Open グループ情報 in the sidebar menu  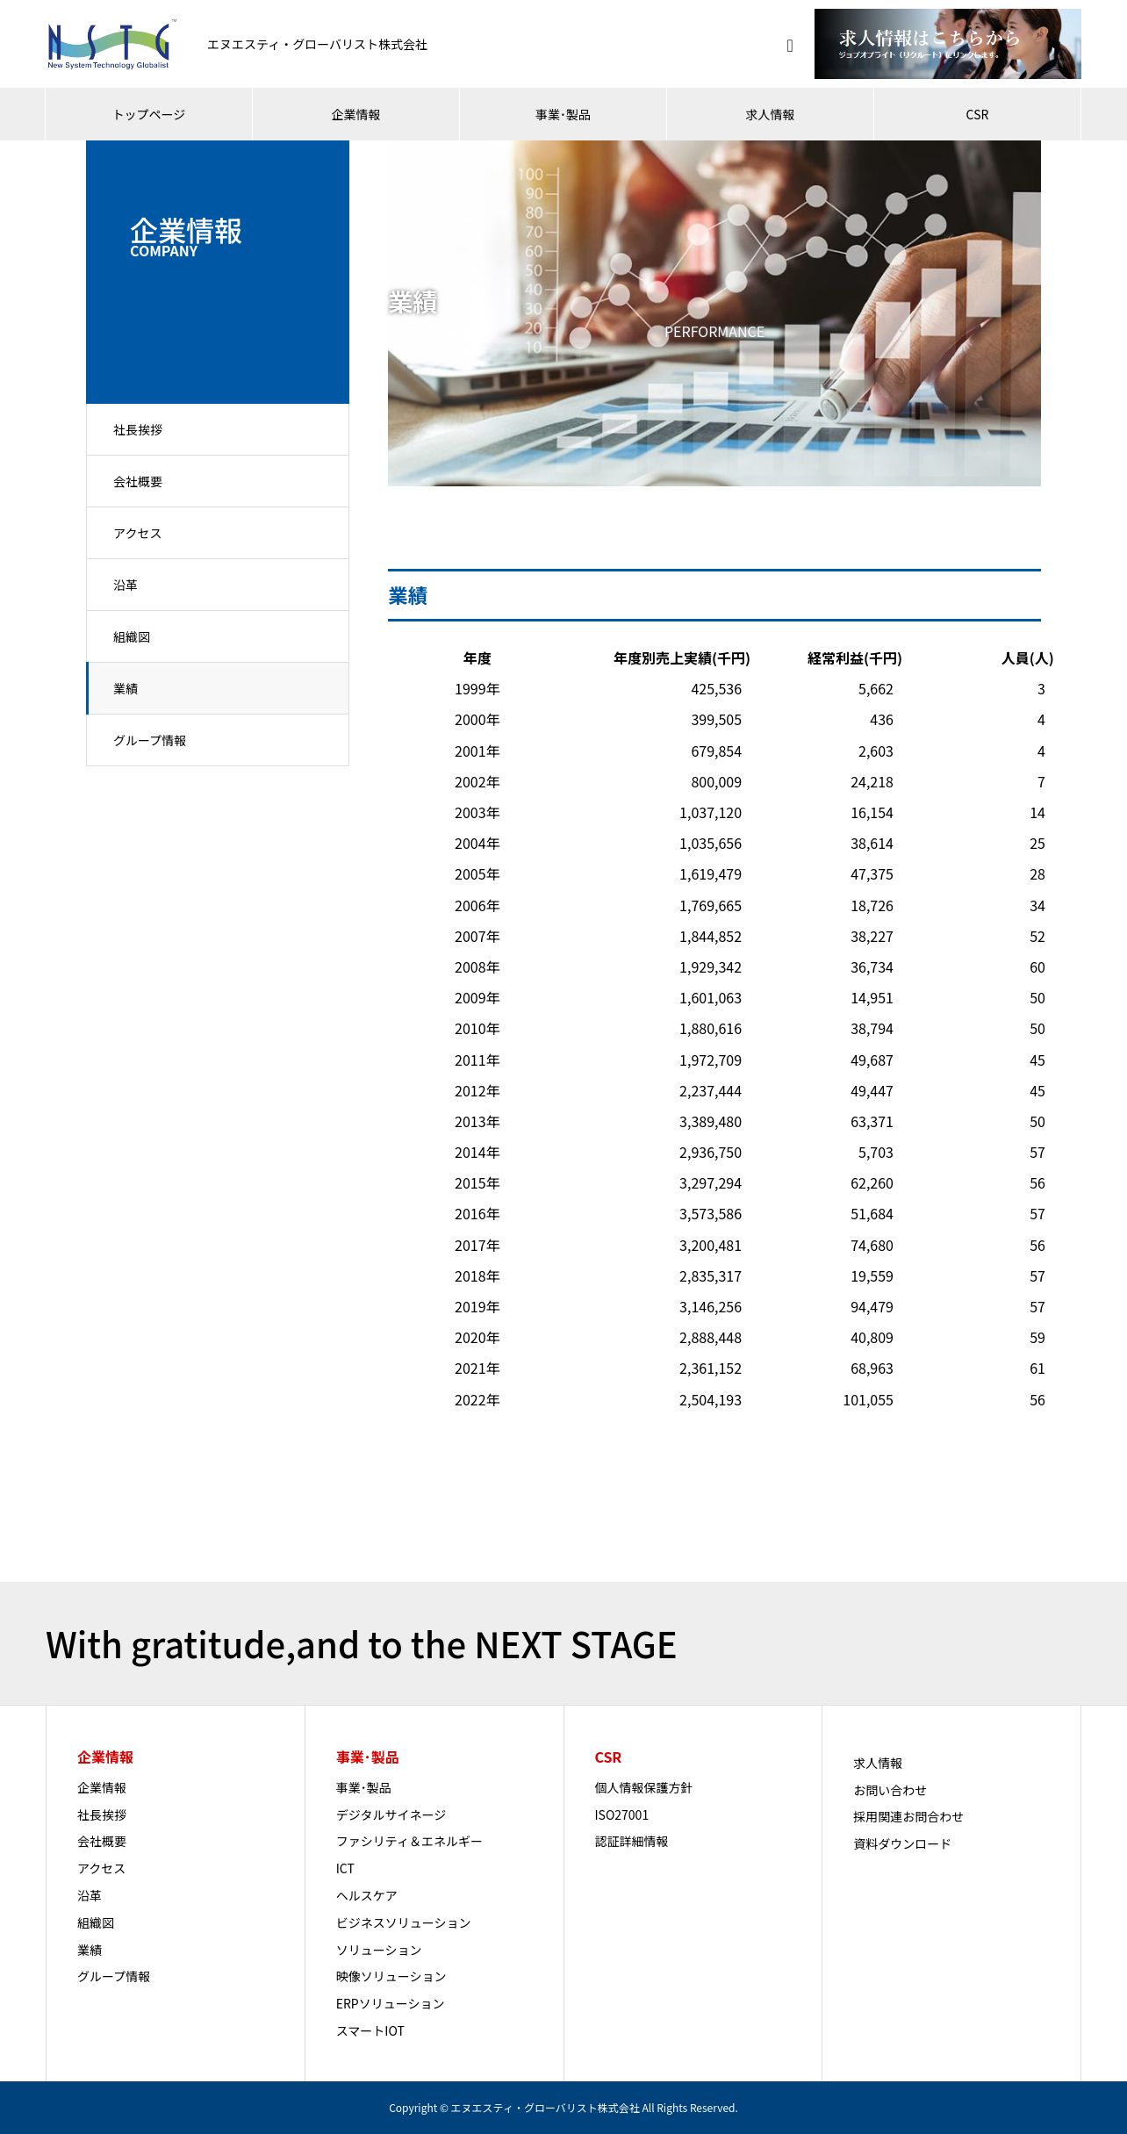(x=218, y=740)
